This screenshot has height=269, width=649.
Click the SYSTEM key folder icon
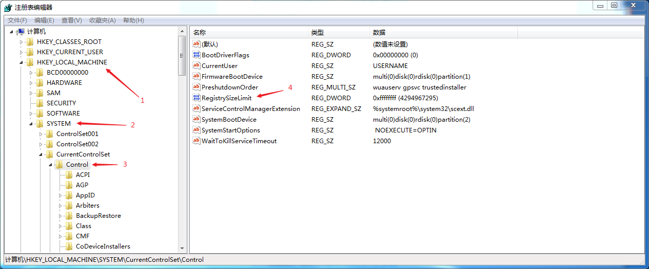(40, 124)
